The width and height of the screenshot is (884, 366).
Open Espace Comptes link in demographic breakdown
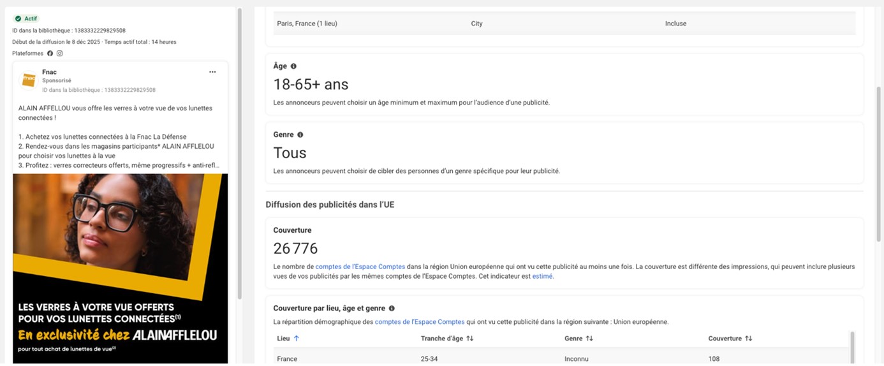(419, 322)
